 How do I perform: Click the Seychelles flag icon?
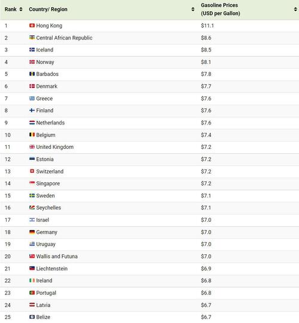click(x=32, y=208)
